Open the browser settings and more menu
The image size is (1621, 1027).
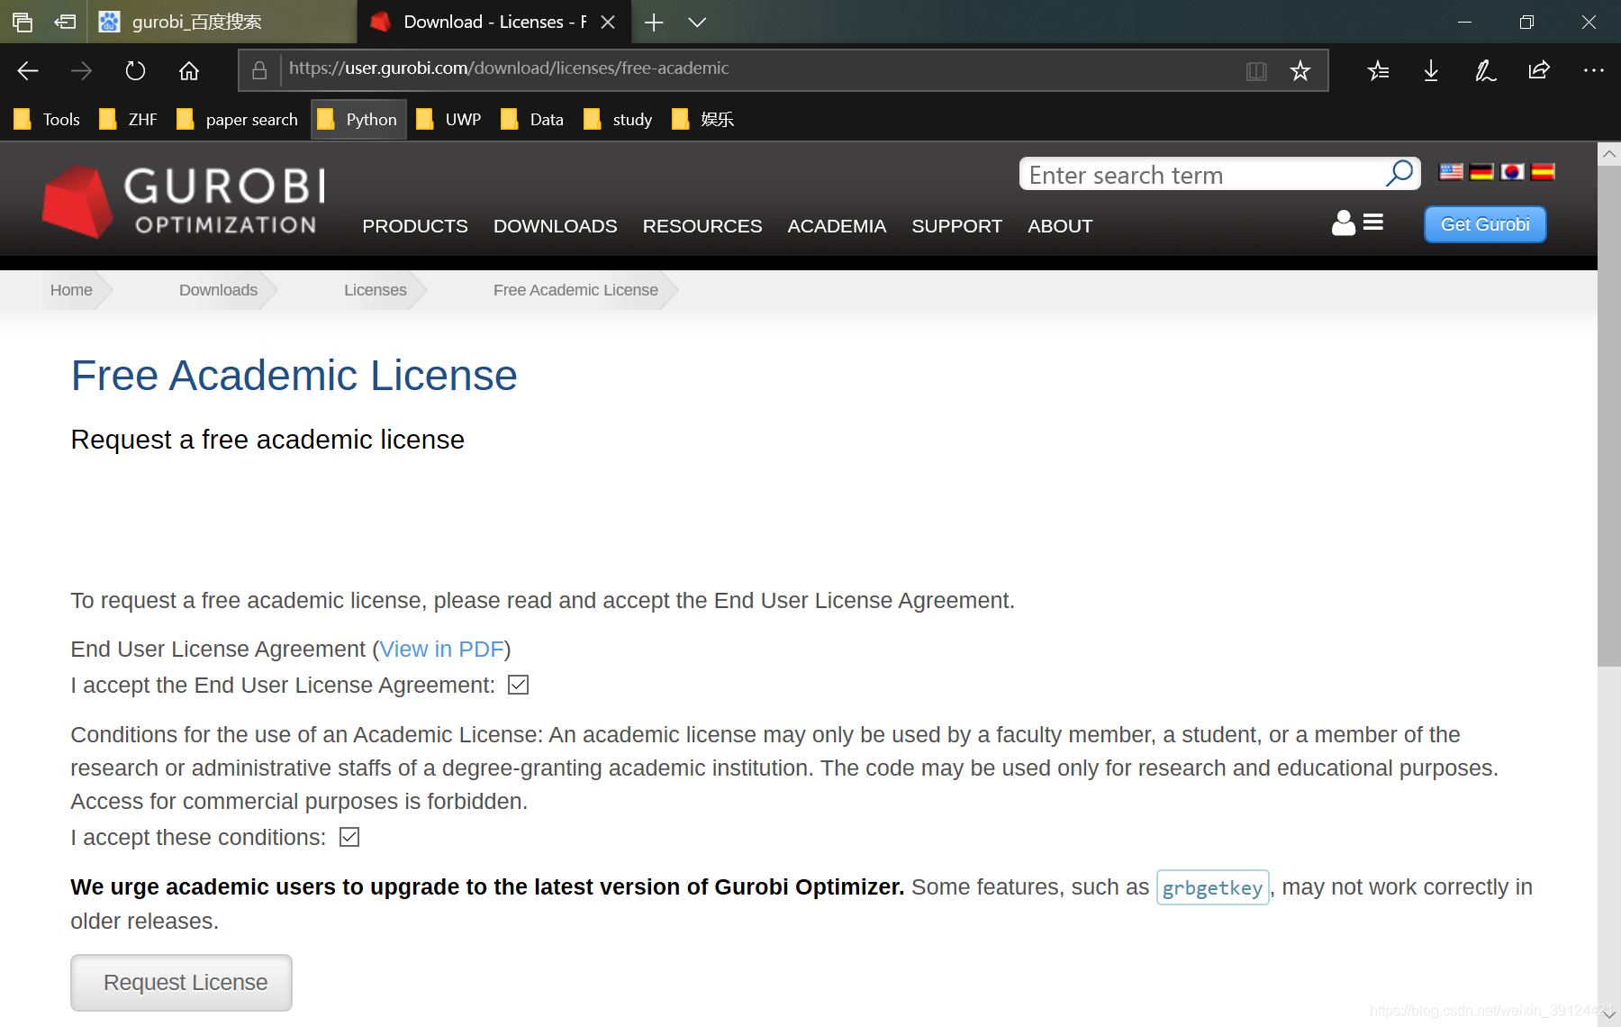point(1593,70)
